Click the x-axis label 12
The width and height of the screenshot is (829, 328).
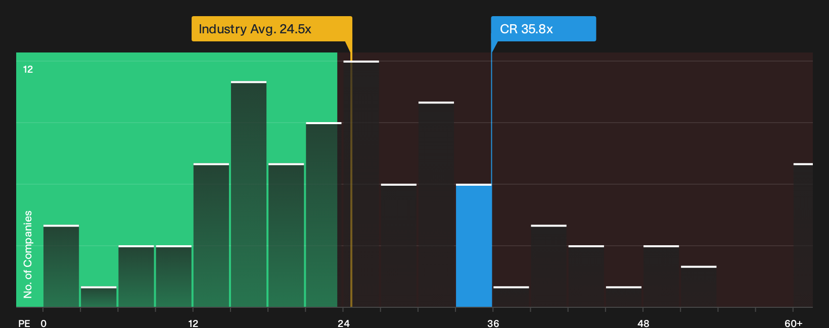[x=193, y=323]
